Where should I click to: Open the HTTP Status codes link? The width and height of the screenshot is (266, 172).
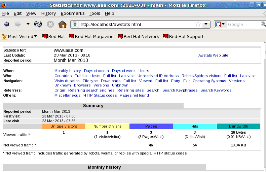[x=100, y=95]
